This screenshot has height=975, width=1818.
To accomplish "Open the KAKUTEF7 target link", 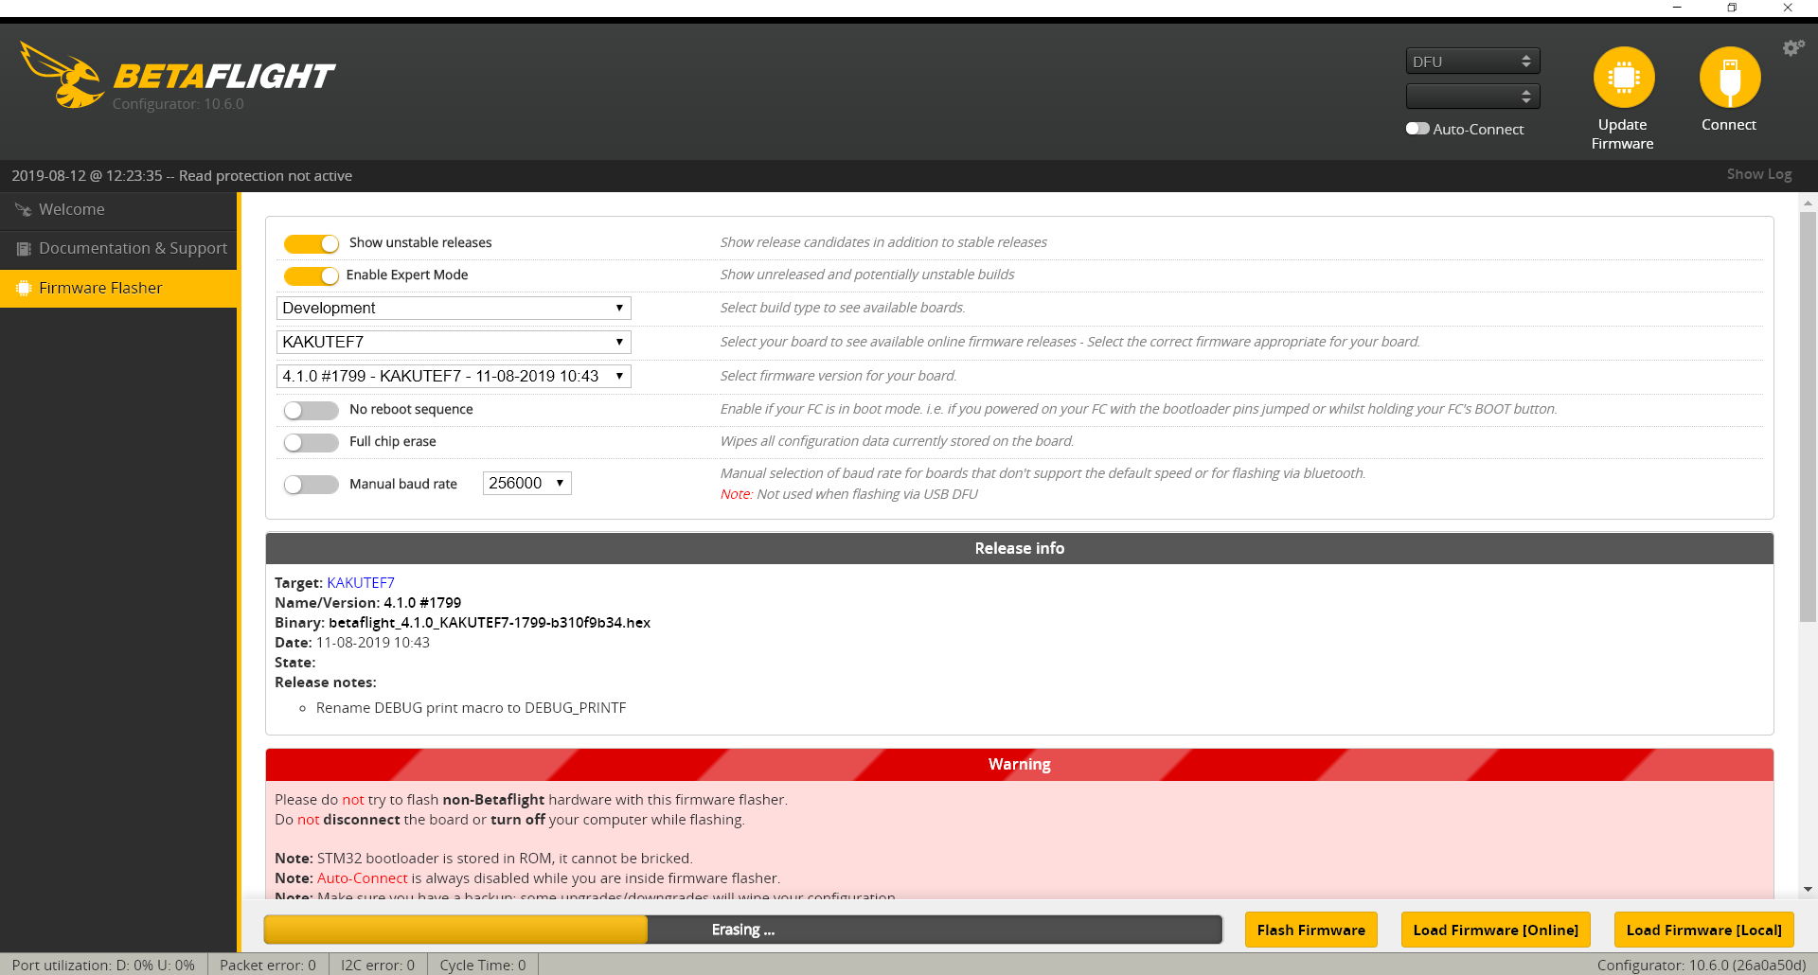I will pos(361,583).
